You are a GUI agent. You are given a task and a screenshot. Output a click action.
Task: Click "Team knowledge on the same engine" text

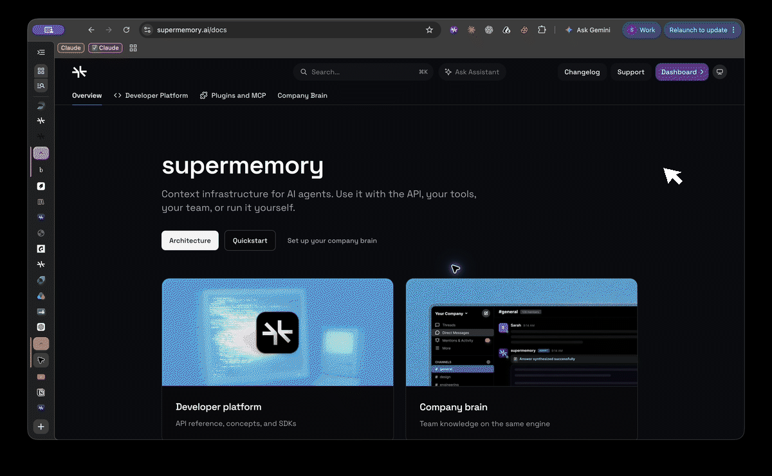(x=484, y=424)
